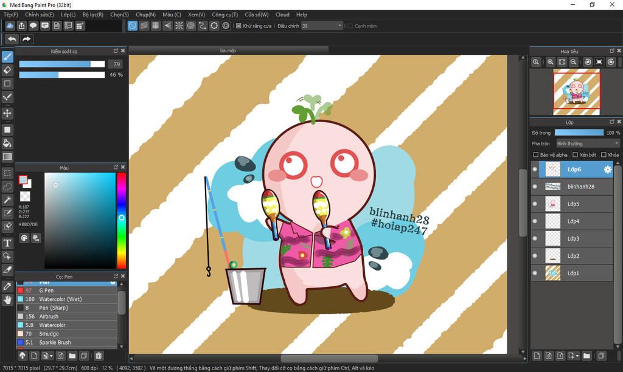Image resolution: width=623 pixels, height=372 pixels.
Task: Select the rectangular Selection tool
Action: click(7, 173)
